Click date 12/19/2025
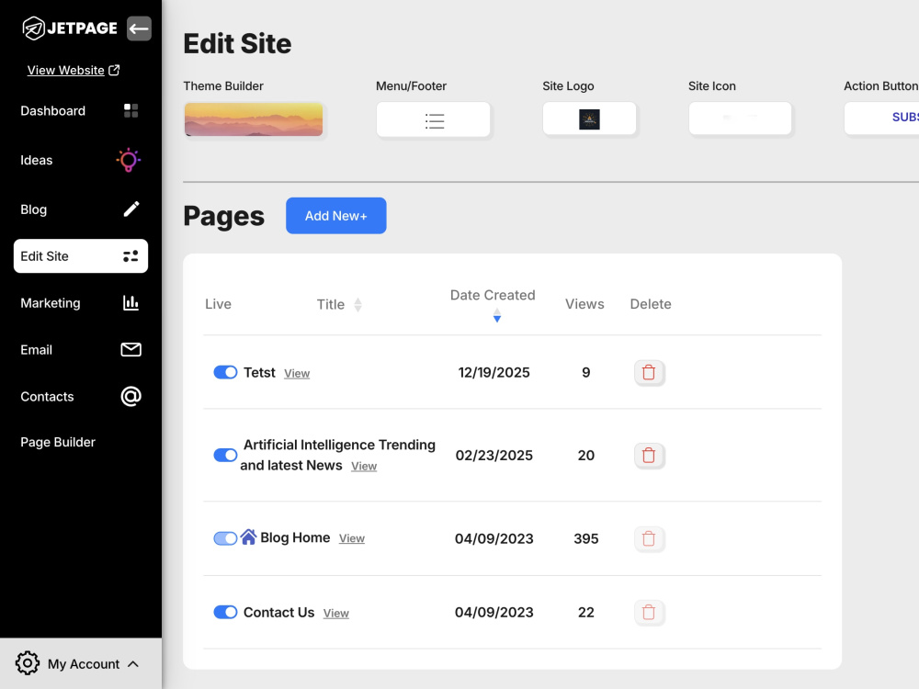The height and width of the screenshot is (689, 919). (x=494, y=373)
